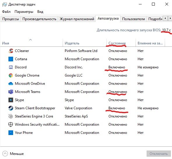Click the BIOS last startup duration text
Screen dimensions: 172x159
click(x=134, y=30)
